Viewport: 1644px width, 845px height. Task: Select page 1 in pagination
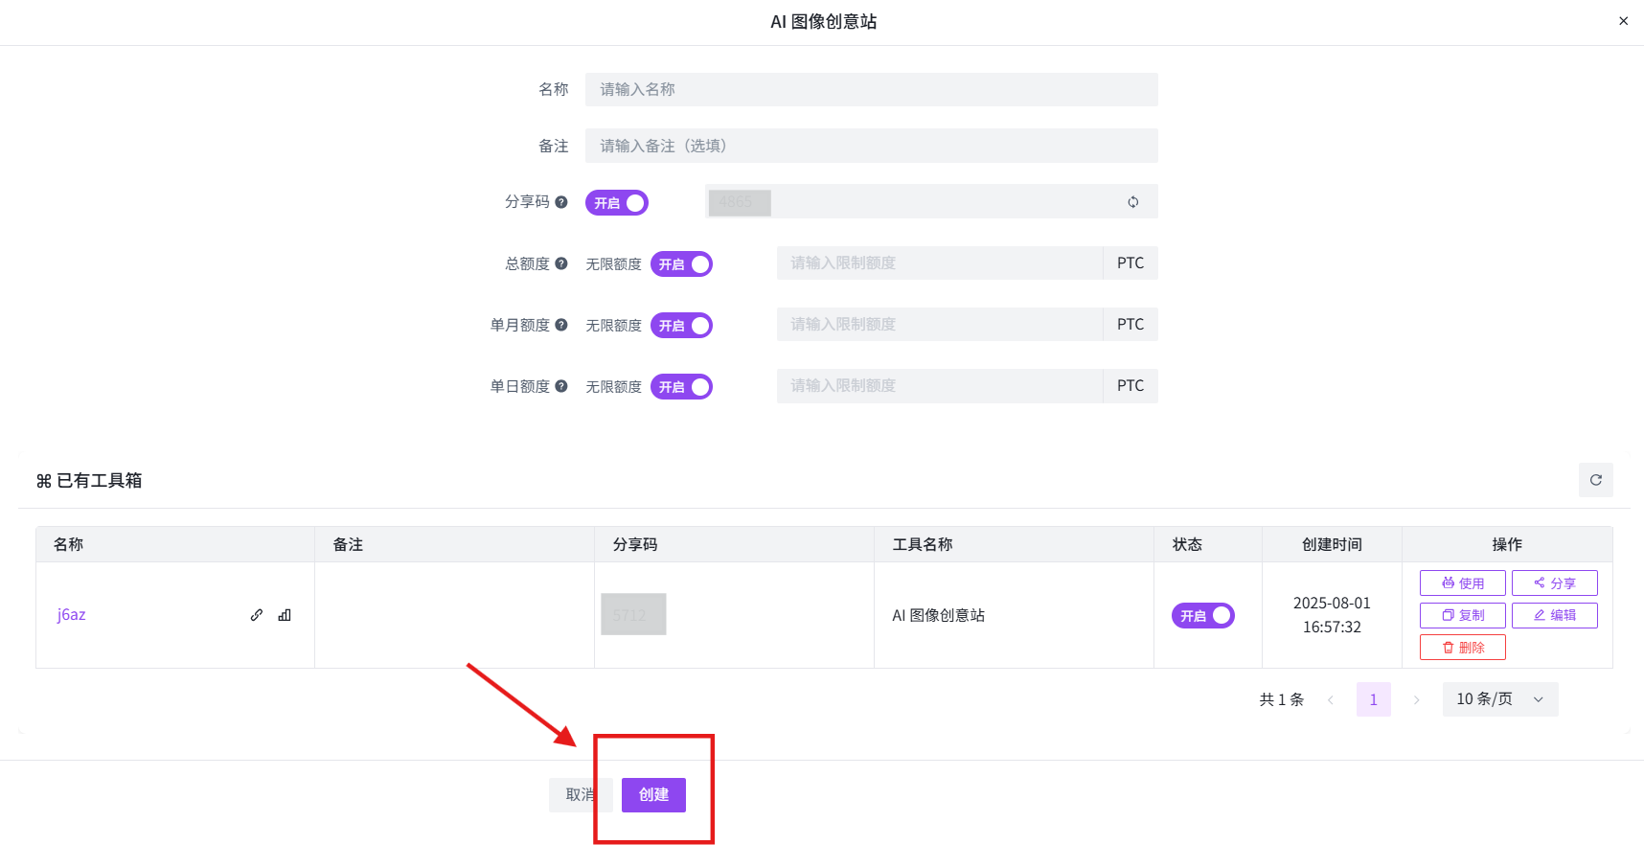coord(1374,699)
